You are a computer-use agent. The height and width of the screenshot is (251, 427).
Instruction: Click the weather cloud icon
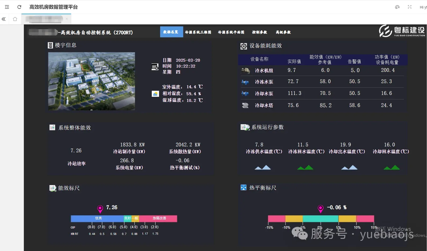(155, 94)
